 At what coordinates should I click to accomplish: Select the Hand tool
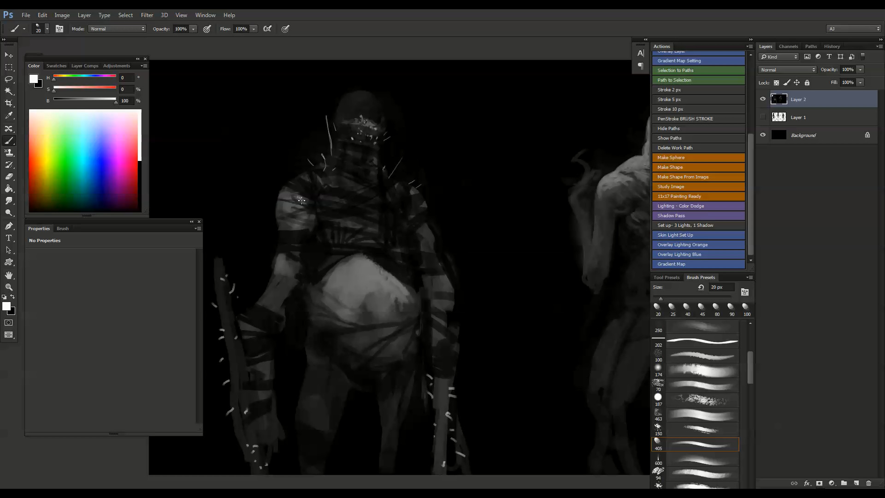(x=9, y=275)
